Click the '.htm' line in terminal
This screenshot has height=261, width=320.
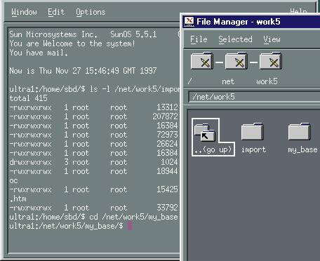[18, 199]
